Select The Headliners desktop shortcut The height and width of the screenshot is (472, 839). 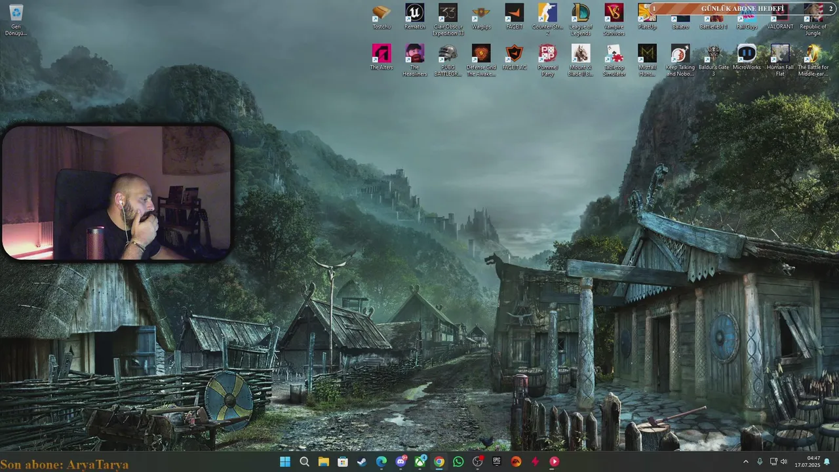point(414,60)
